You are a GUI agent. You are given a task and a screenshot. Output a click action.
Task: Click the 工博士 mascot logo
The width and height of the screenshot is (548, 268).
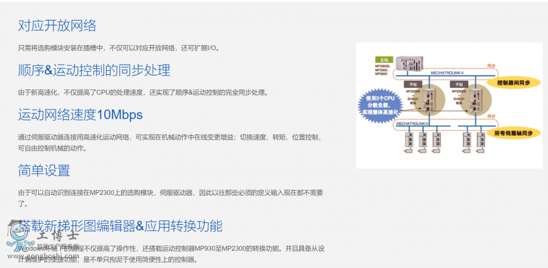click(18, 236)
